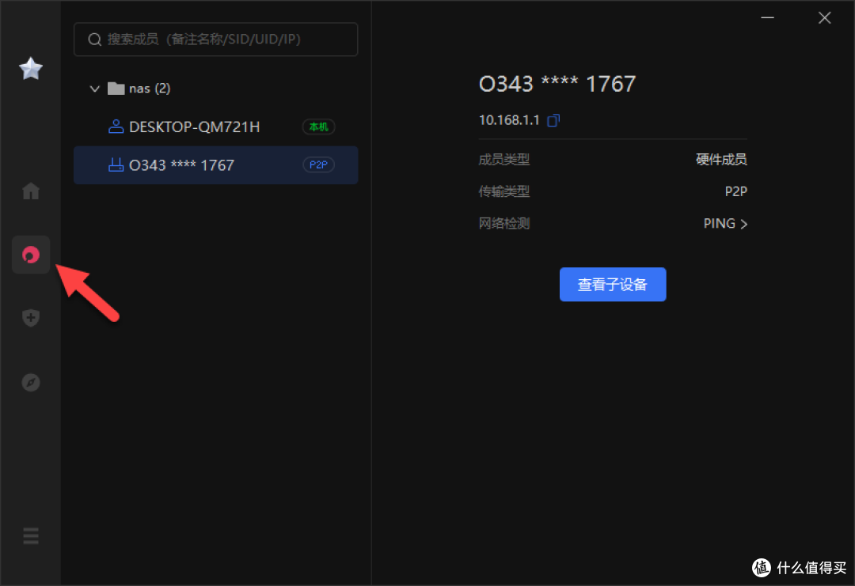Open the compass discover icon
This screenshot has width=855, height=586.
tap(31, 382)
